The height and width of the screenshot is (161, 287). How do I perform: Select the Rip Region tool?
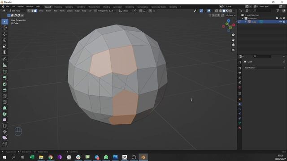click(4, 144)
